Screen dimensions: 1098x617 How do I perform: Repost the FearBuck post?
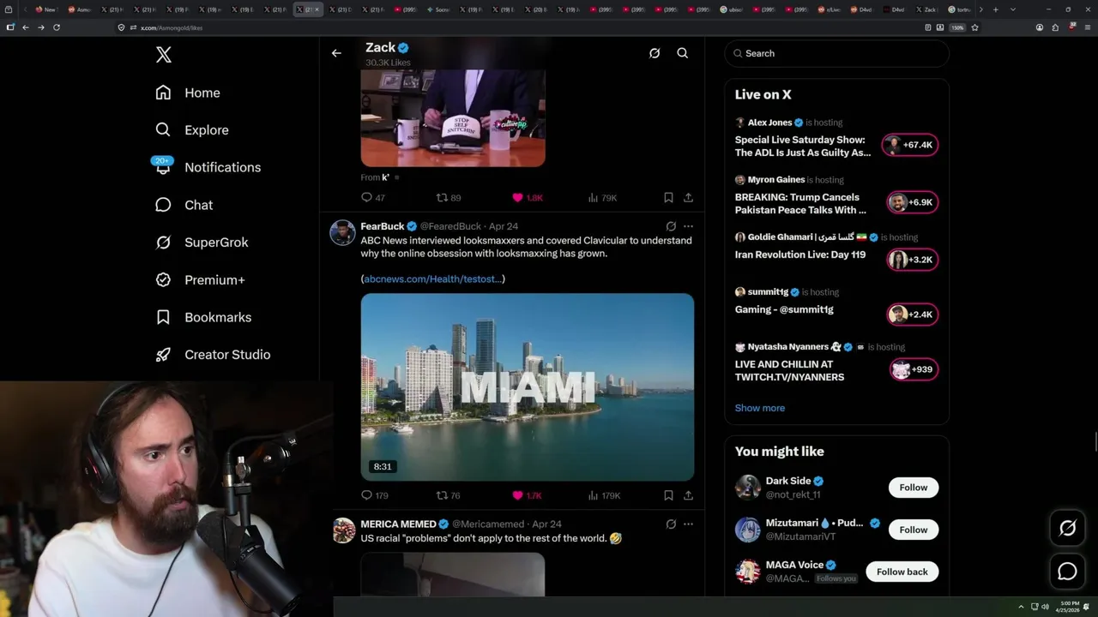449,495
